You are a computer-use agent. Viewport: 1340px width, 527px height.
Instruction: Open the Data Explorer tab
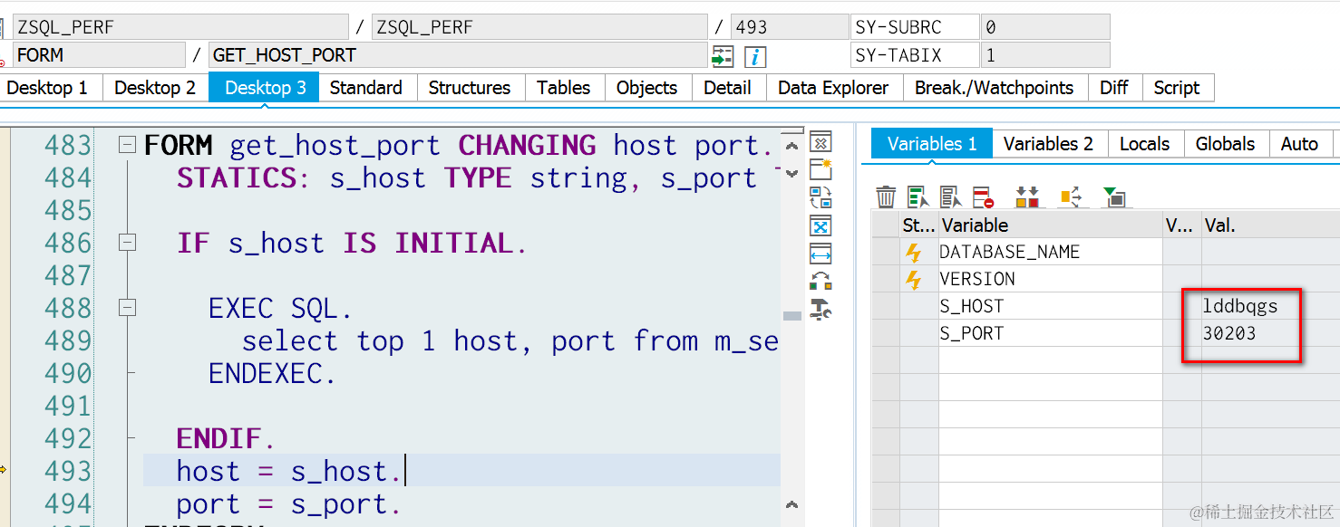[x=833, y=88]
